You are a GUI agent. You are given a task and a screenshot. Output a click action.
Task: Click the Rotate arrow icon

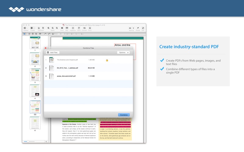138,28
